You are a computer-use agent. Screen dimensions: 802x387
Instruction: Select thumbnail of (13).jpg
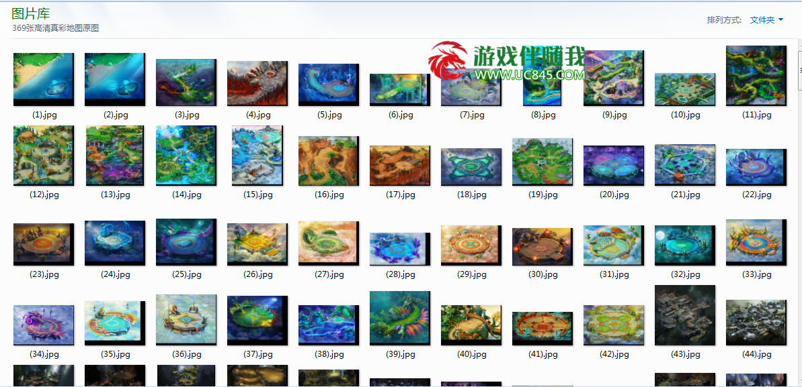click(115, 155)
